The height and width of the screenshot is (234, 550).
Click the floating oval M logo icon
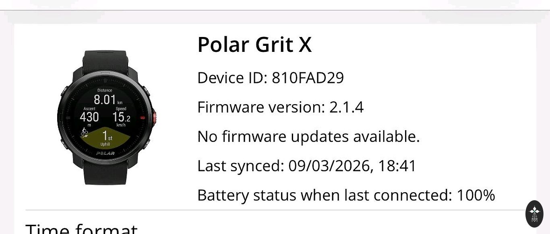[x=534, y=213]
